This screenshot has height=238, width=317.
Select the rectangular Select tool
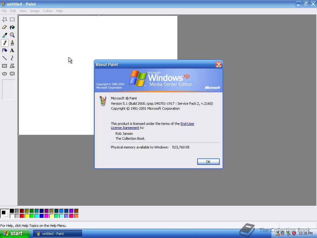pyautogui.click(x=12, y=20)
